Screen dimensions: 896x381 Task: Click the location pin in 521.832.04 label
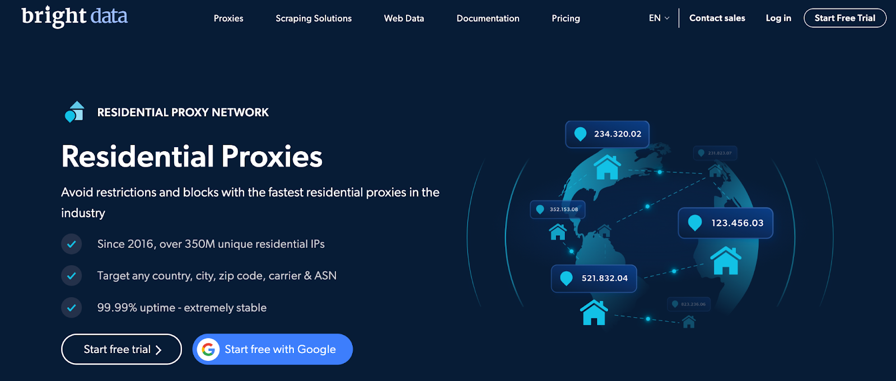(x=567, y=279)
